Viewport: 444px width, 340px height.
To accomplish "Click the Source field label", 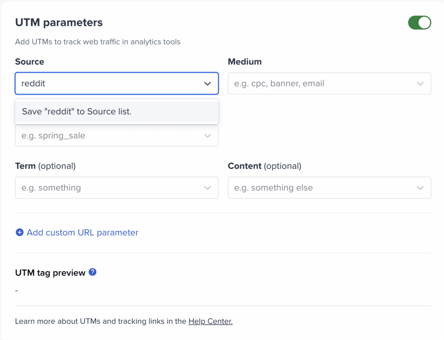I will pos(29,62).
